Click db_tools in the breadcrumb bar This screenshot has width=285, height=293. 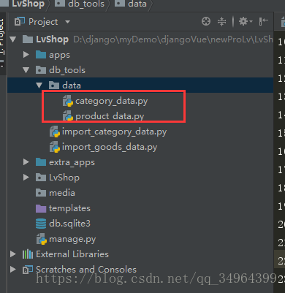pyautogui.click(x=85, y=4)
